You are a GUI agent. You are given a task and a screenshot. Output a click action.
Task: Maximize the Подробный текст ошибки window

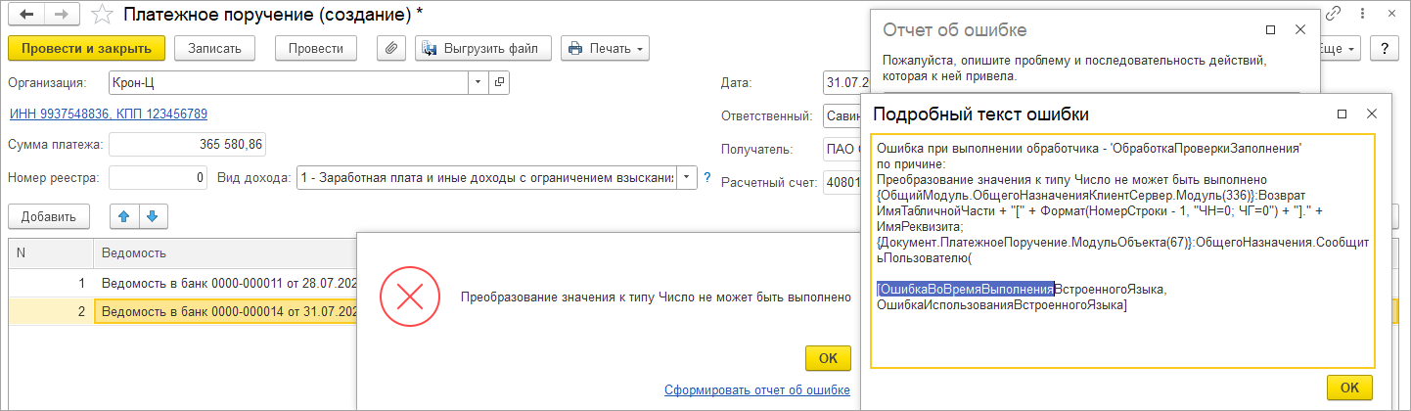[x=1343, y=114]
